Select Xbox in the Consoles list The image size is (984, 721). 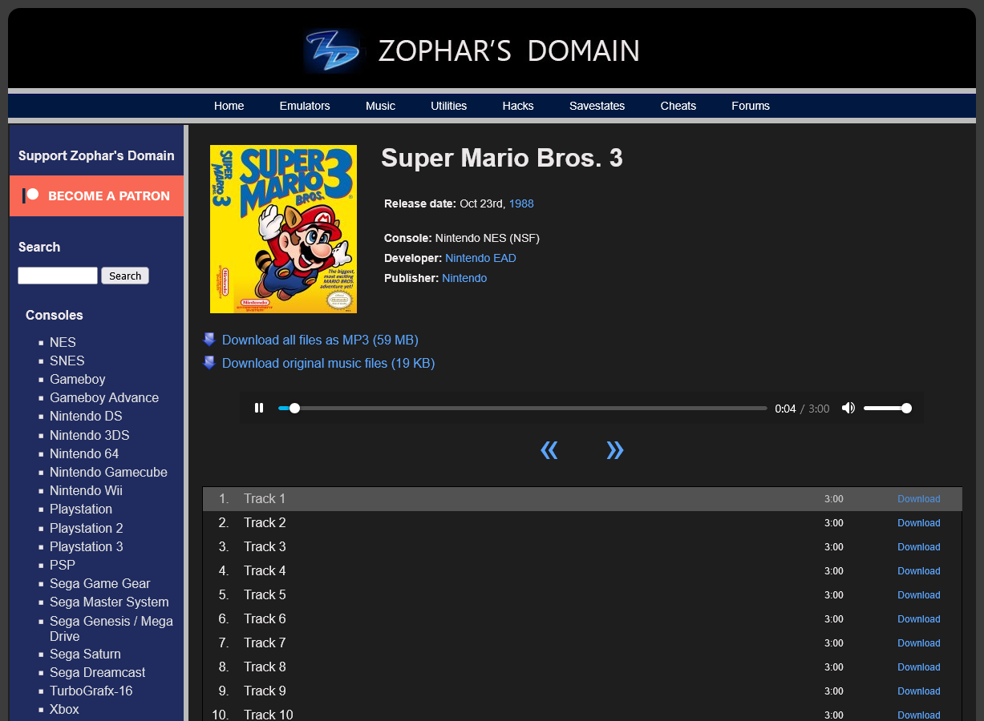pyautogui.click(x=64, y=709)
